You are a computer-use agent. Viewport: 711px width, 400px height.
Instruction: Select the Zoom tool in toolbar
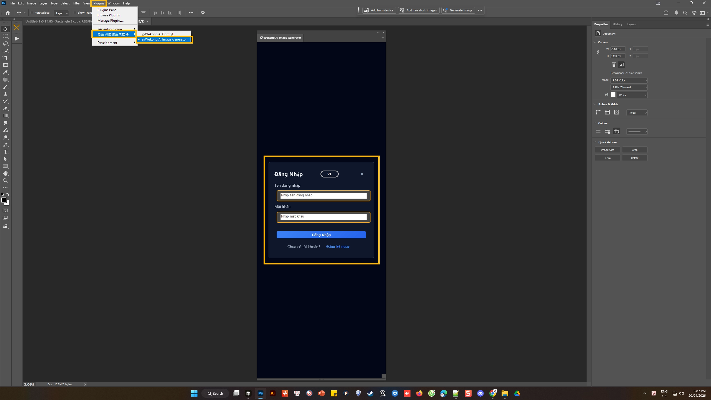(5, 181)
